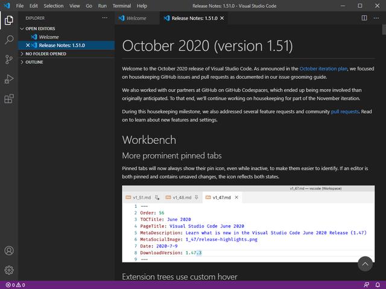Select Release Notes: 1.51.0 in Open Editors
This screenshot has width=386, height=289.
[66, 45]
